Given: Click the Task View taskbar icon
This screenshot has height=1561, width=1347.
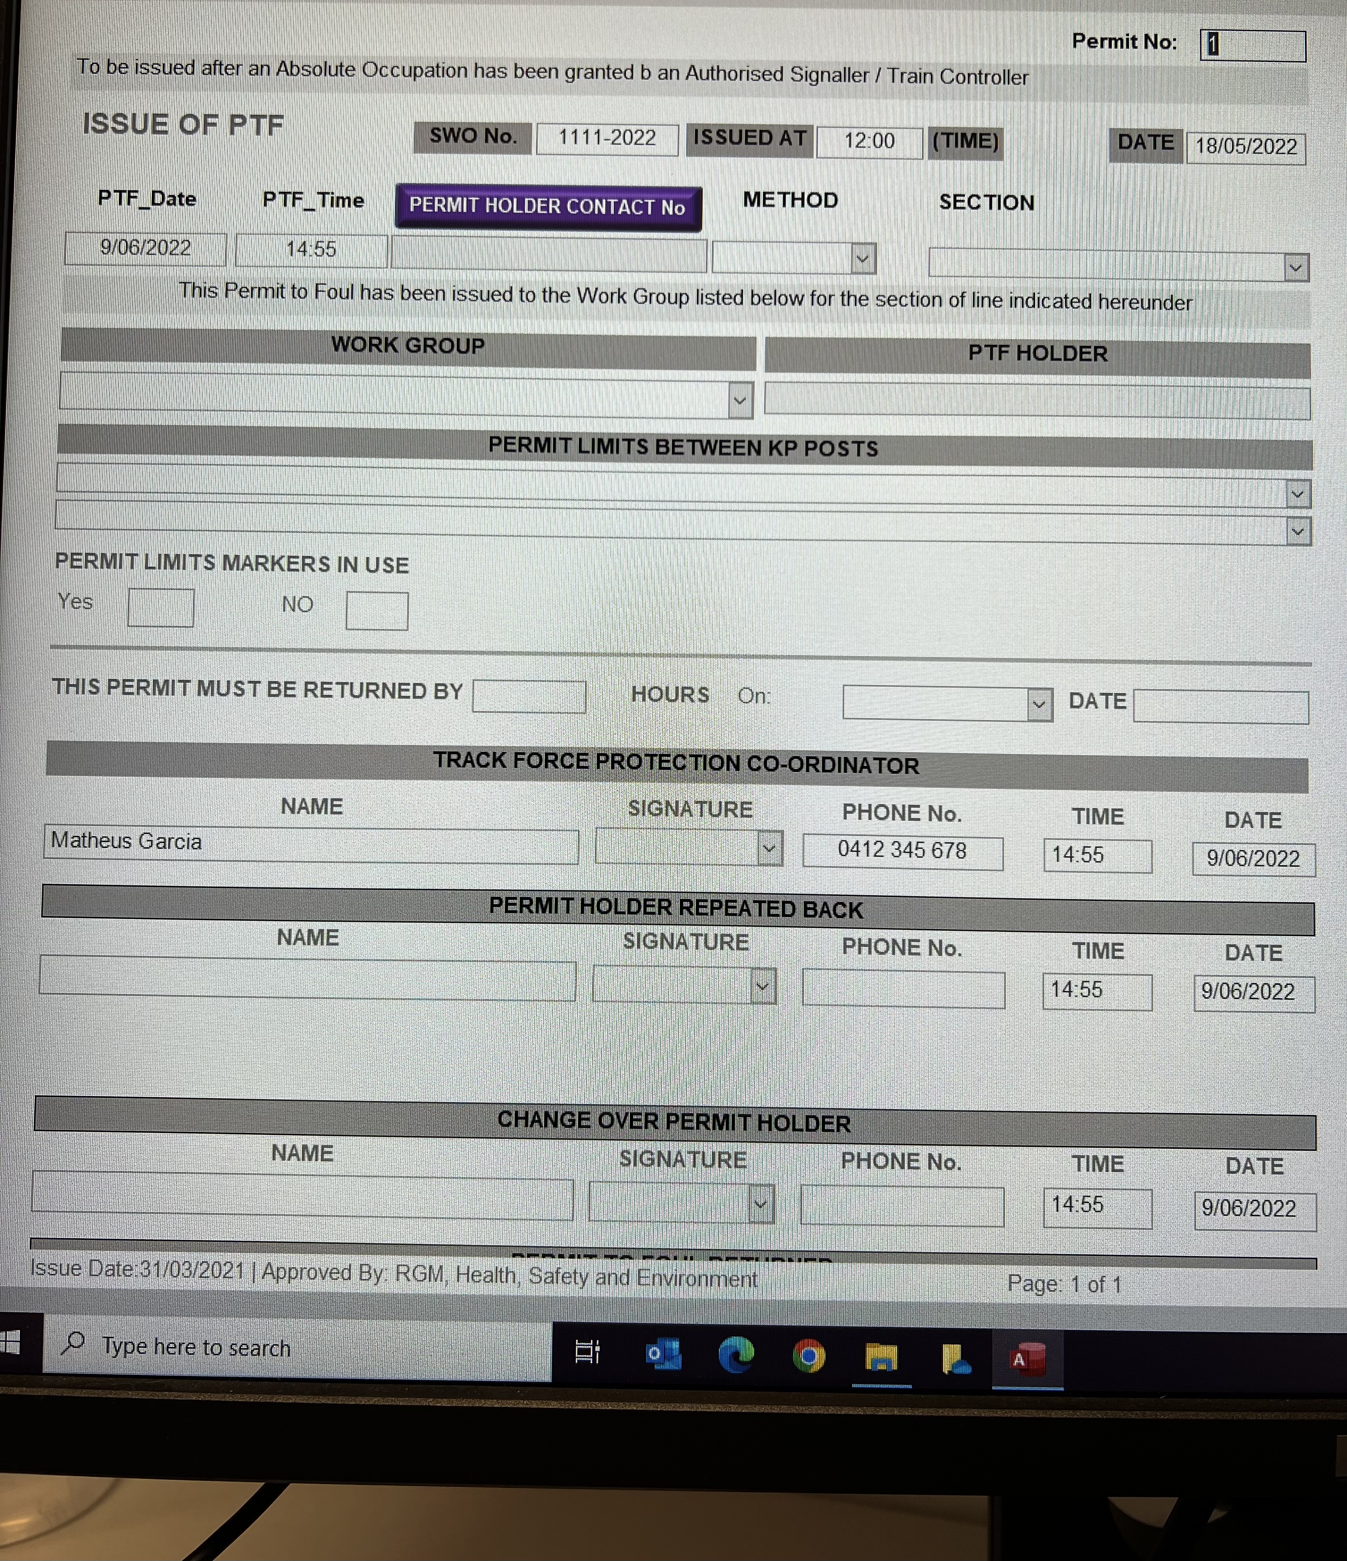Looking at the screenshot, I should coord(587,1352).
